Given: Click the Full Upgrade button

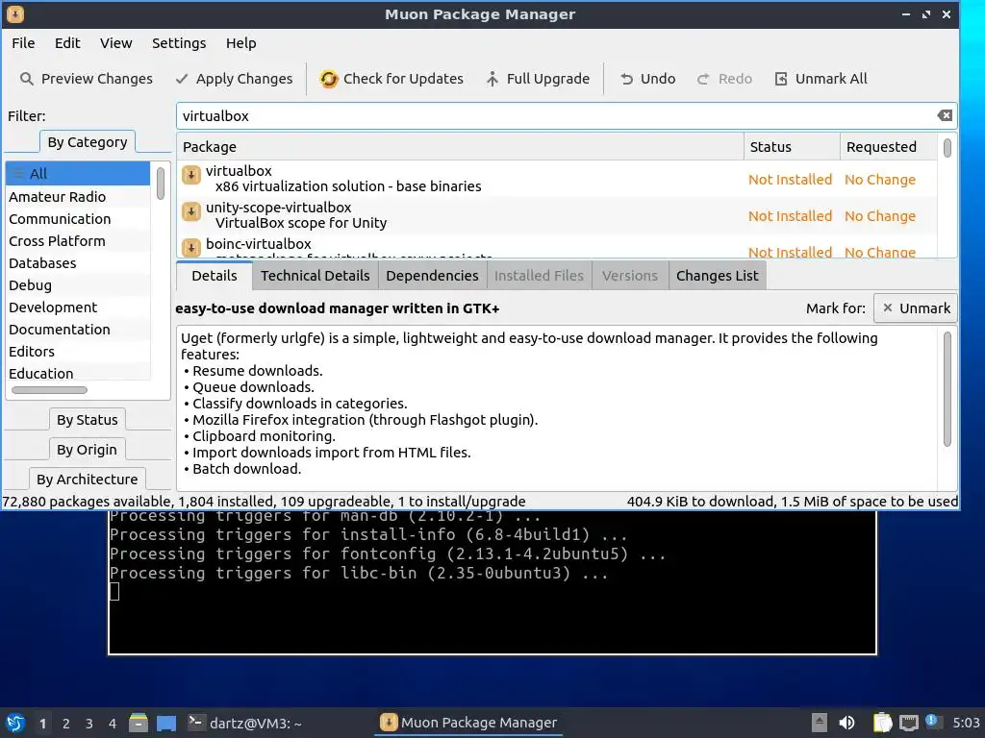Looking at the screenshot, I should coord(538,79).
